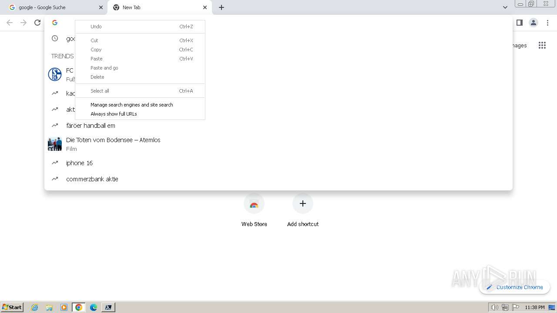Choose Delete in the context menu

pos(140,77)
